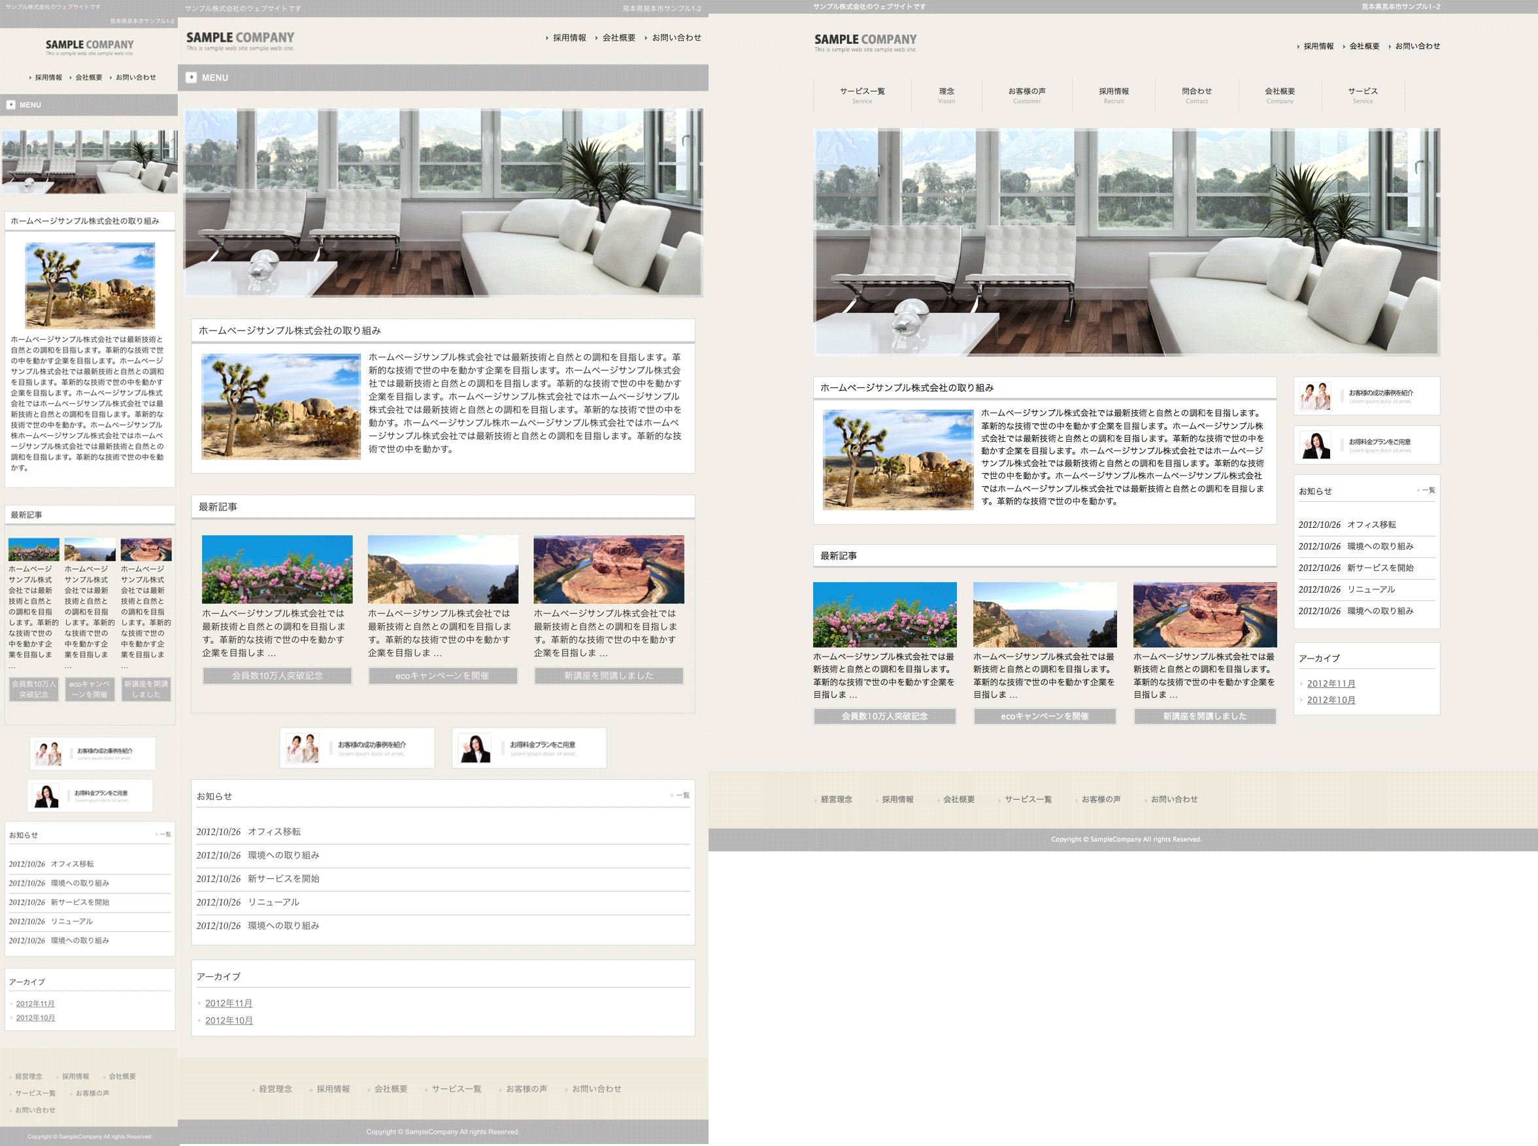This screenshot has width=1538, height=1146.
Task: Click SAMPLE COMPANY logo in the widest layout
Action: [x=865, y=42]
